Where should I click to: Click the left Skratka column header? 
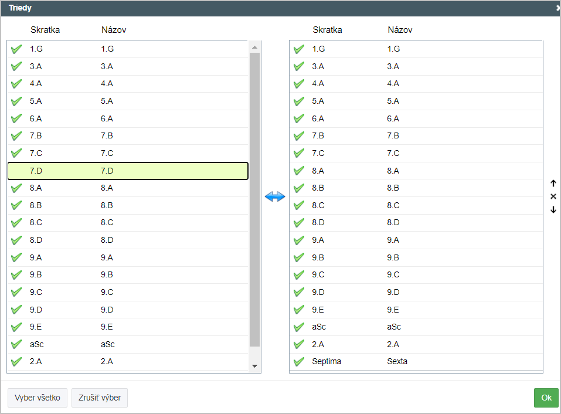pyautogui.click(x=45, y=30)
